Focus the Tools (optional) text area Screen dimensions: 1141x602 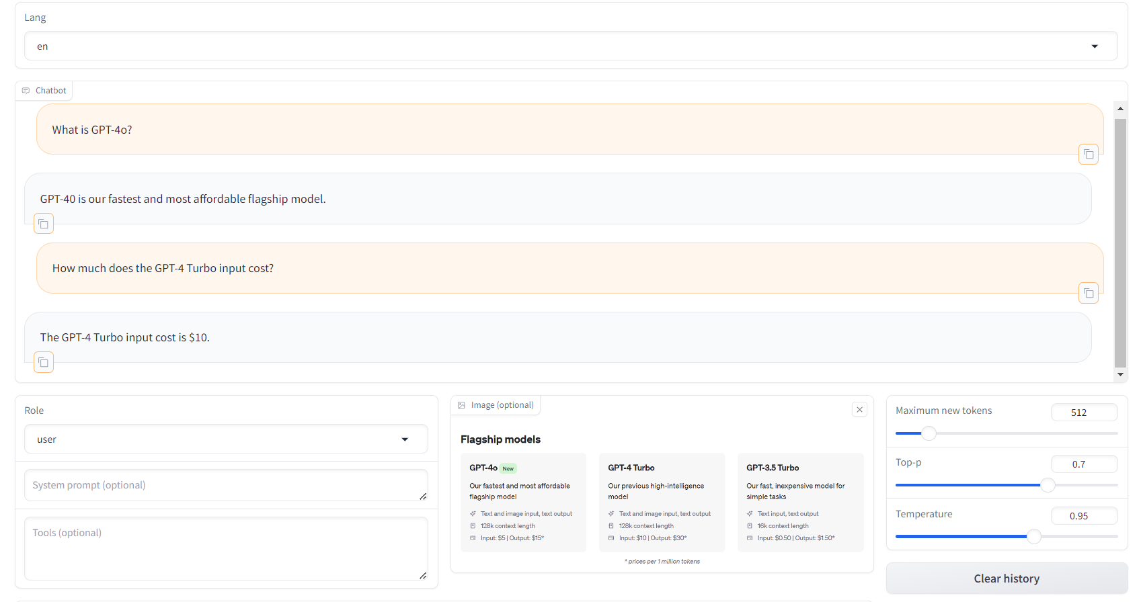coord(225,548)
